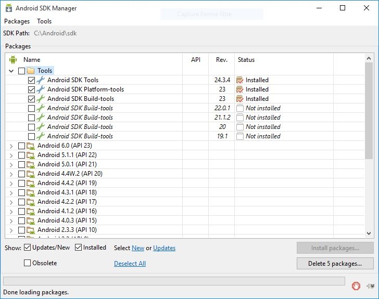Viewport: 379px width, 299px height.
Task: Expand the Android 4.4.2 (API 19) node
Action: click(11, 183)
